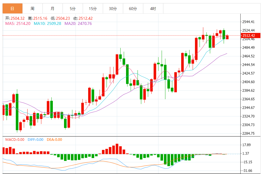Click the 2464.52 price axis label

248,56
